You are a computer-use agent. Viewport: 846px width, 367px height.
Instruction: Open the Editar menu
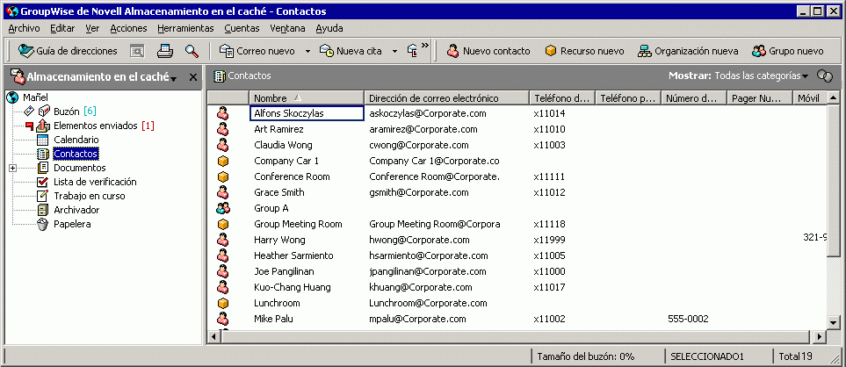click(62, 29)
